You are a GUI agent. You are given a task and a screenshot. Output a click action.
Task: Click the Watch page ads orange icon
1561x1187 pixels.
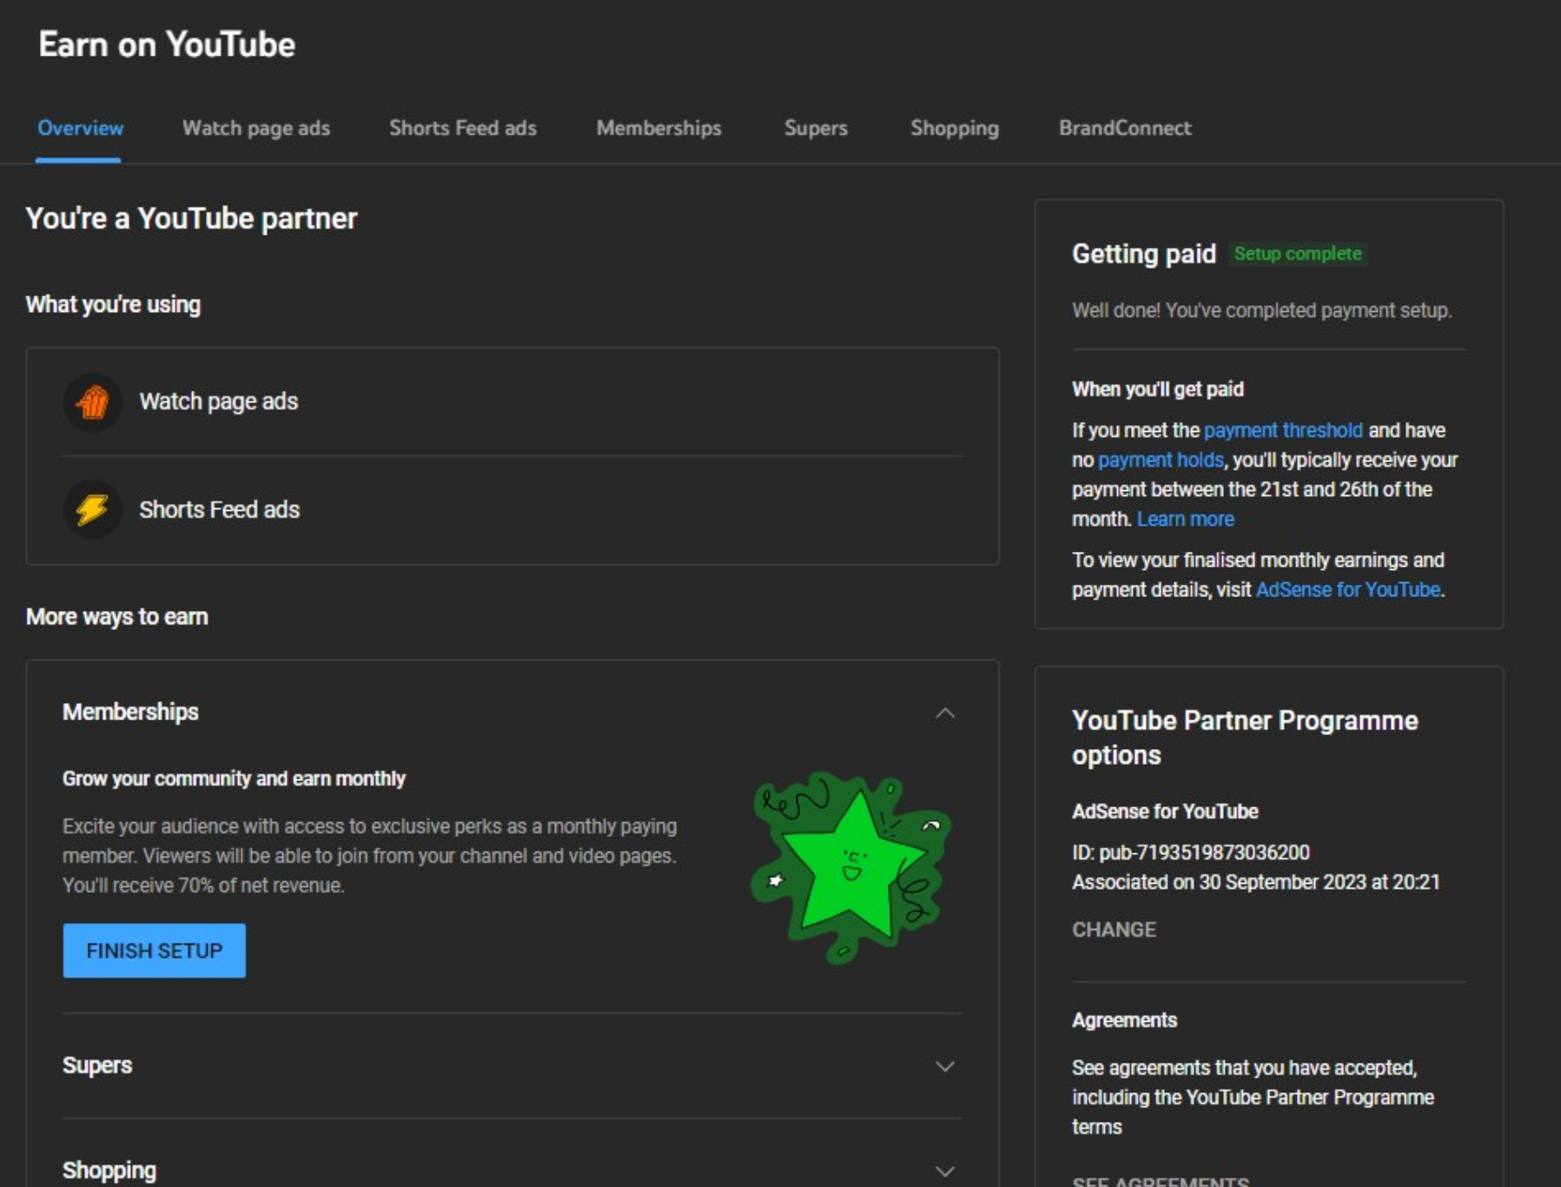pos(92,402)
